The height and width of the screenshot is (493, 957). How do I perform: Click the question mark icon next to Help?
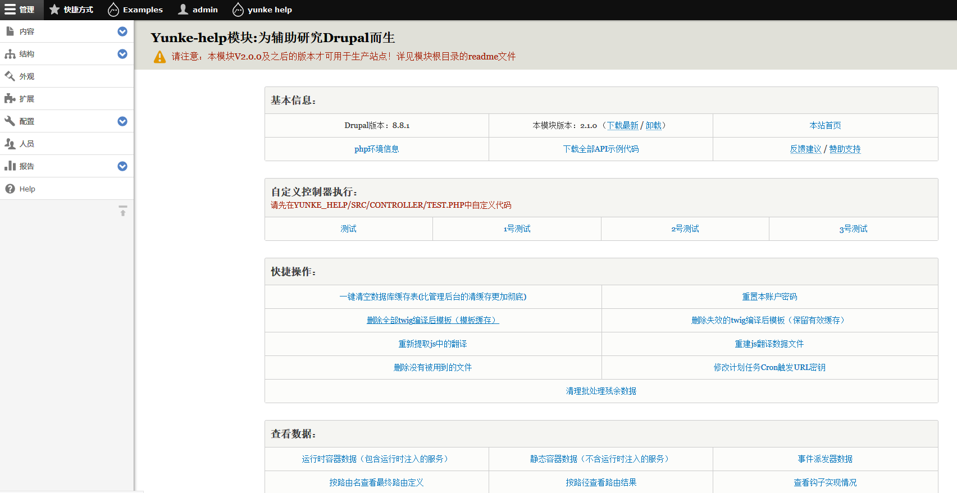[x=10, y=189]
